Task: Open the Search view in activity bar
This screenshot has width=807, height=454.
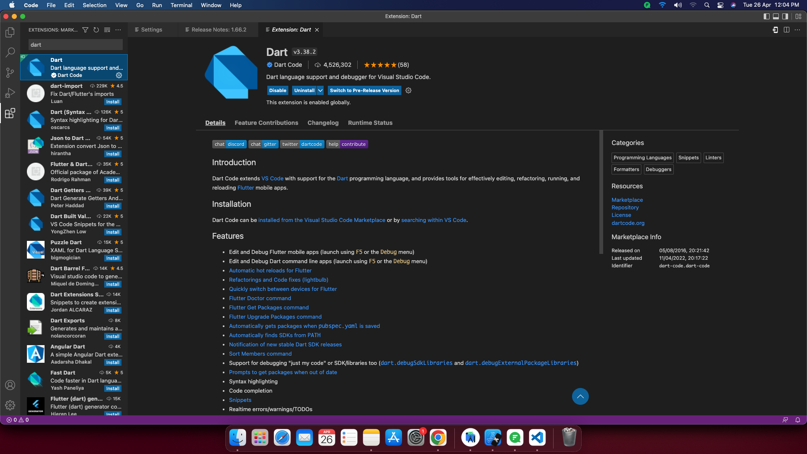Action: pos(10,53)
